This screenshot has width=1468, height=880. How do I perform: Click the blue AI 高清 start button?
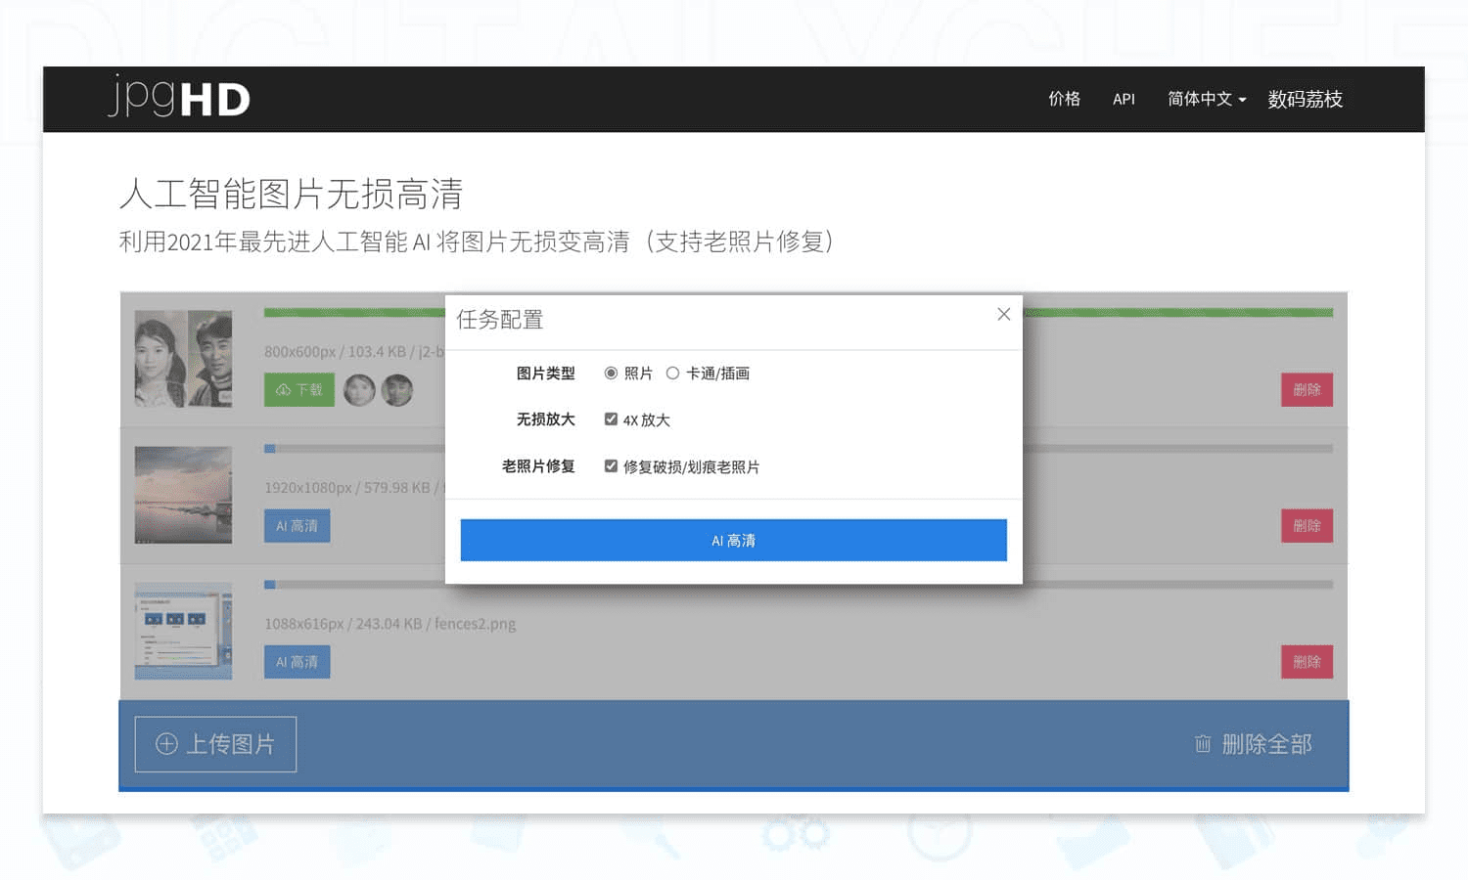(733, 541)
